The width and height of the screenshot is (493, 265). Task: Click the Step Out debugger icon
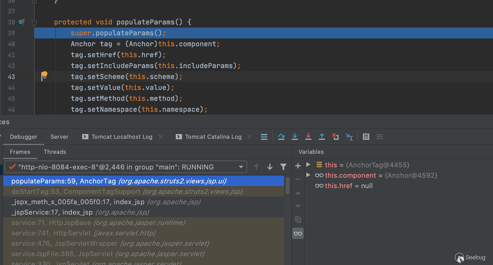click(x=322, y=137)
